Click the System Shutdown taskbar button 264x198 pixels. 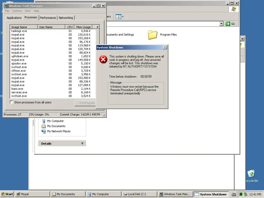(211, 194)
